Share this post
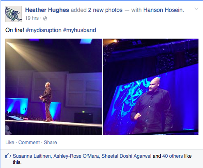The image size is (203, 168). point(50,143)
